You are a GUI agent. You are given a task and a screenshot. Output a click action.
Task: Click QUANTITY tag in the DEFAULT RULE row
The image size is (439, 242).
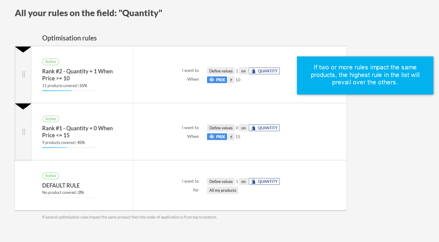(x=264, y=181)
